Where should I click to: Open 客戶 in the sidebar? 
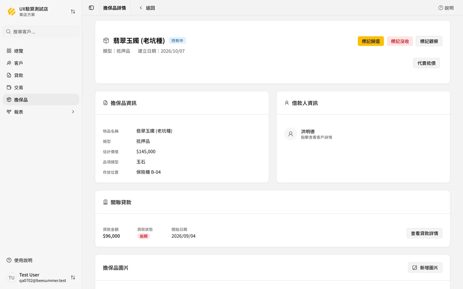pyautogui.click(x=41, y=63)
